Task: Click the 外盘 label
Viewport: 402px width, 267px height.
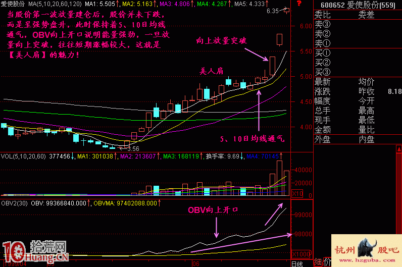Action: [323, 139]
